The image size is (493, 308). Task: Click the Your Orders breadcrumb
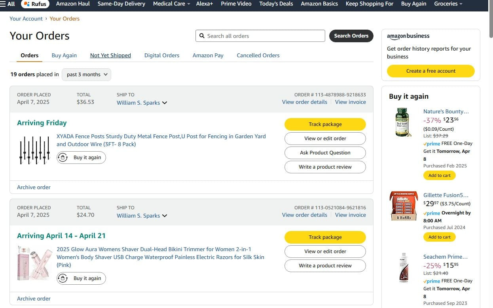click(x=64, y=19)
